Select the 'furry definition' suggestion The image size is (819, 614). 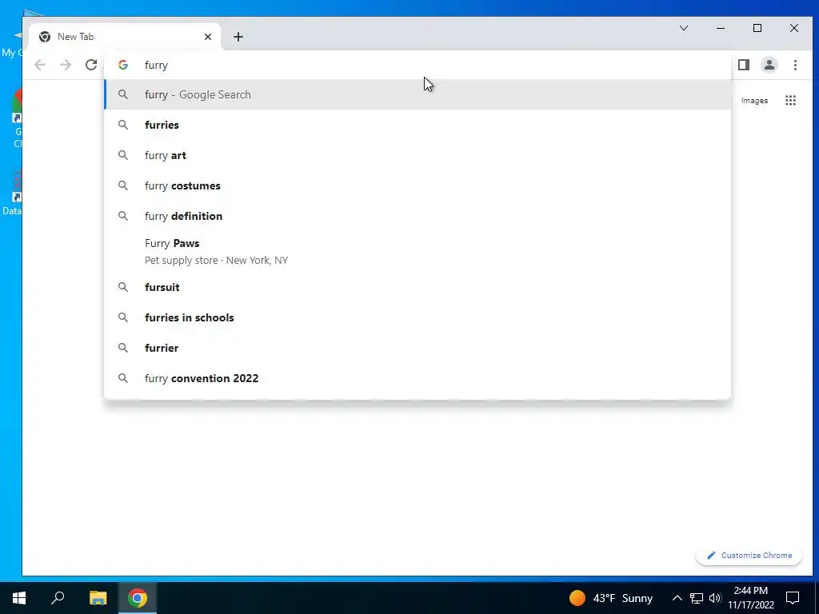tap(417, 216)
